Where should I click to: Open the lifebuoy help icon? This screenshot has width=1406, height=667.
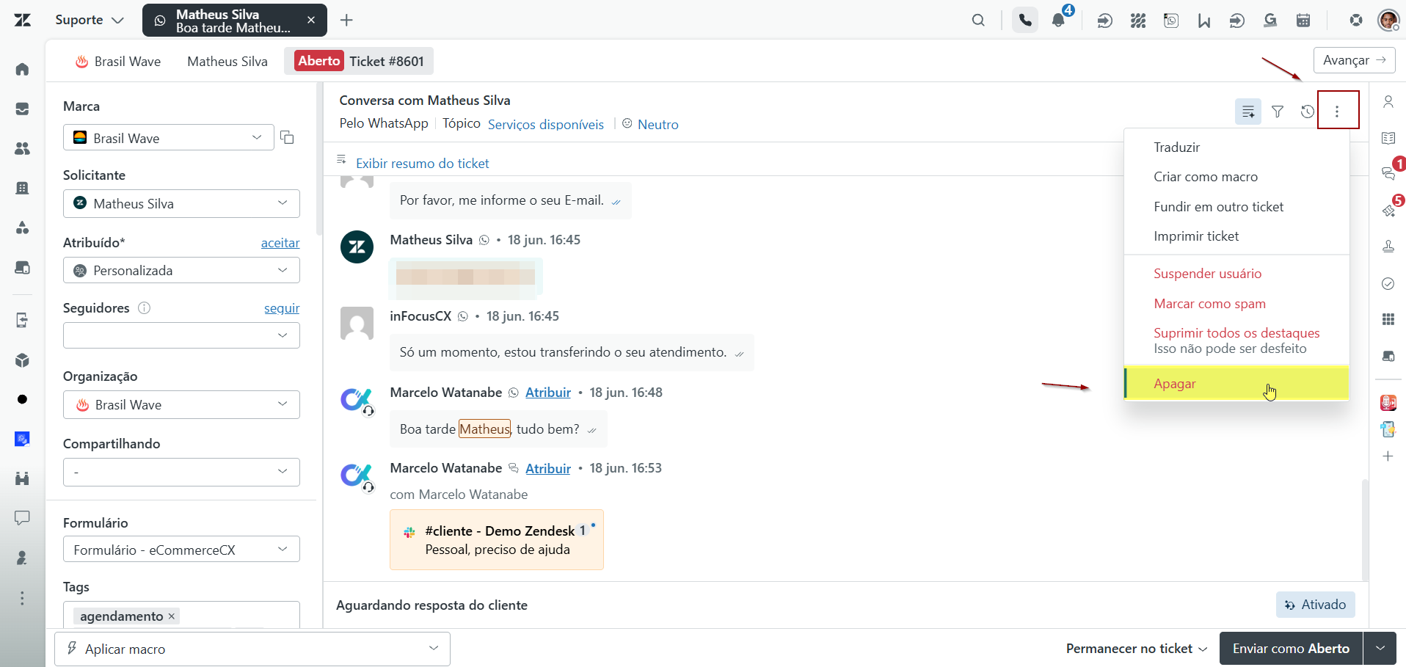pos(1356,21)
